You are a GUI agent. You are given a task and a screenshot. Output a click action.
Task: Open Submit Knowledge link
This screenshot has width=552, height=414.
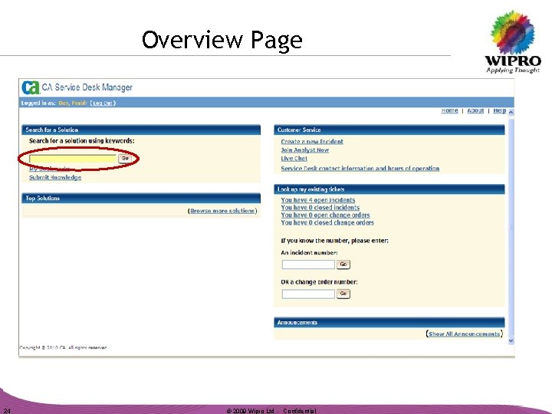click(55, 177)
